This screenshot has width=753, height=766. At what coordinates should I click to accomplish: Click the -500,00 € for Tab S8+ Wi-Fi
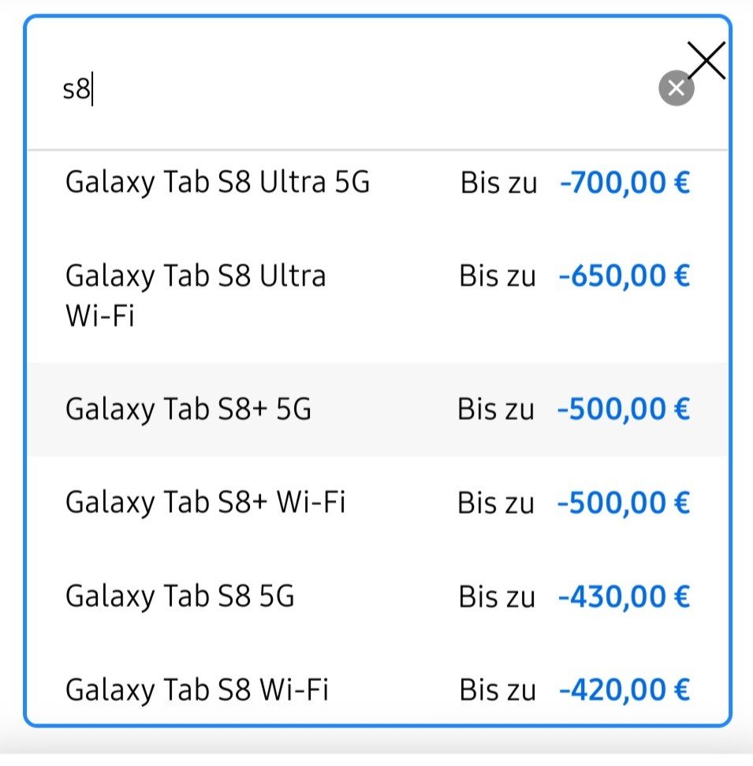coord(623,503)
